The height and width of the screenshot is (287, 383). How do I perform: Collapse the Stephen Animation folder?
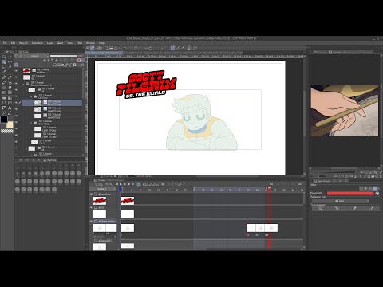tap(23, 84)
